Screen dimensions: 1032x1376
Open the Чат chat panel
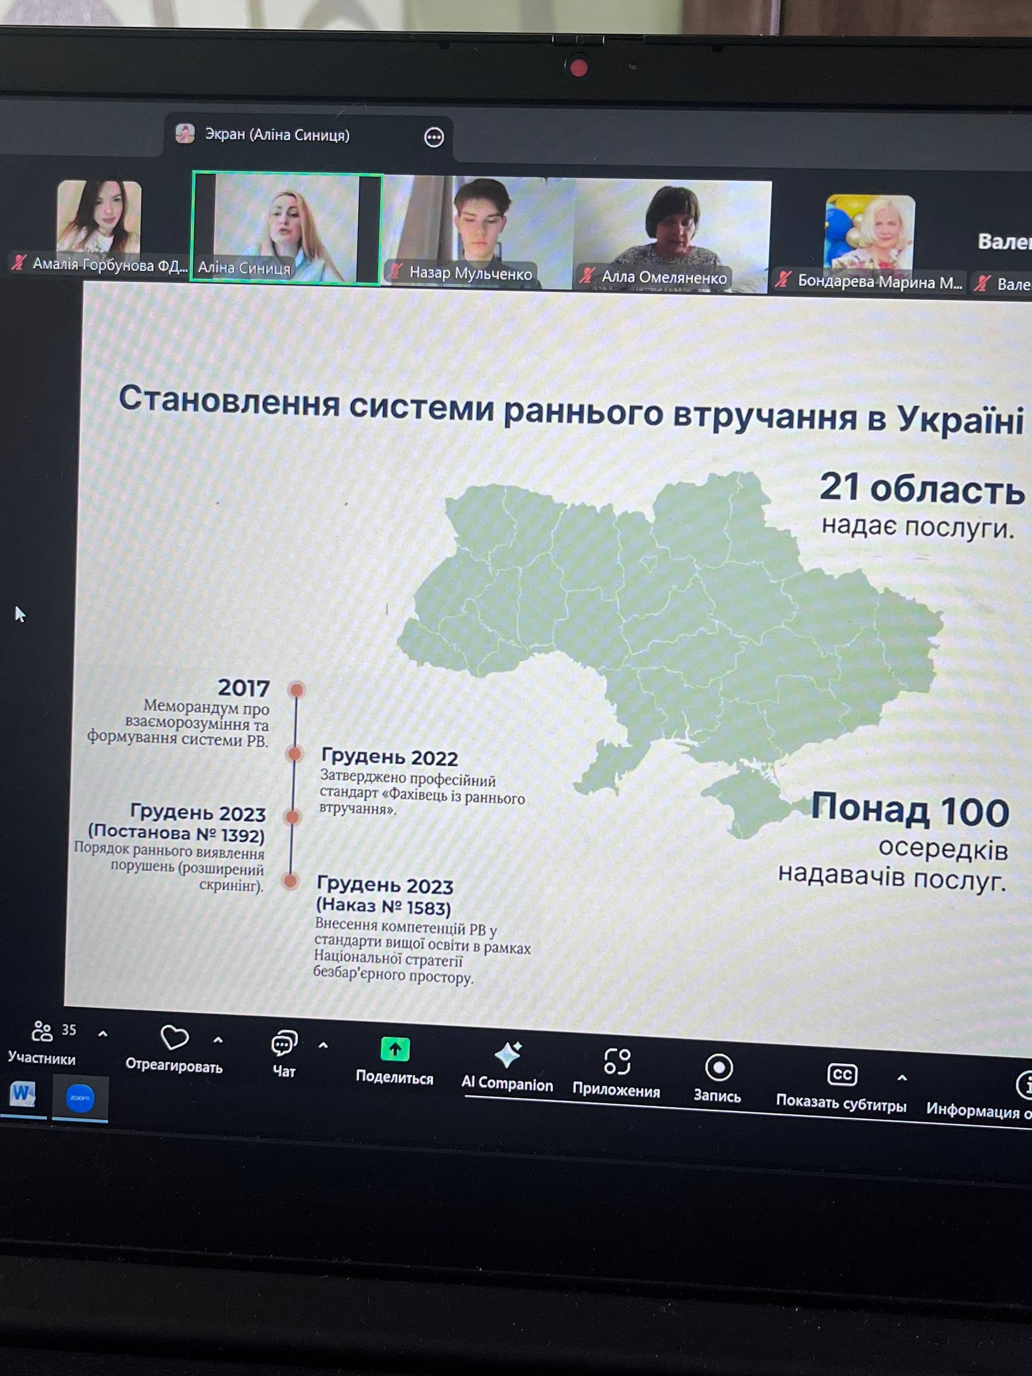pos(284,1044)
